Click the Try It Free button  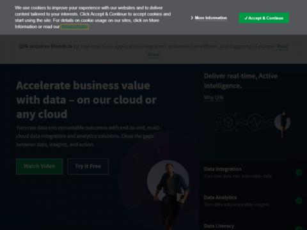pos(88,166)
